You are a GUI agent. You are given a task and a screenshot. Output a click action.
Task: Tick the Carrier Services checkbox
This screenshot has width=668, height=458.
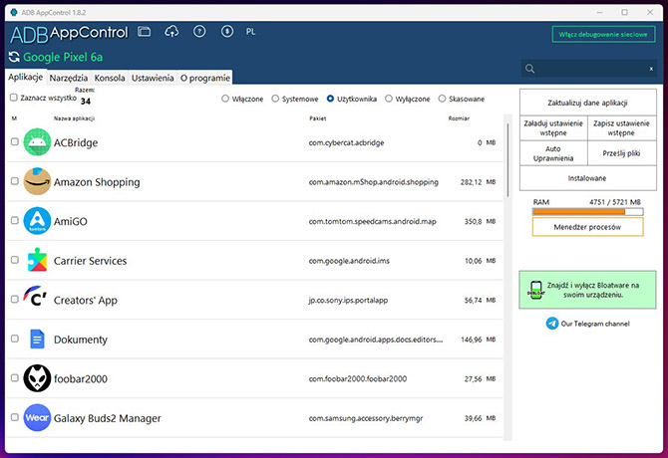click(x=15, y=260)
